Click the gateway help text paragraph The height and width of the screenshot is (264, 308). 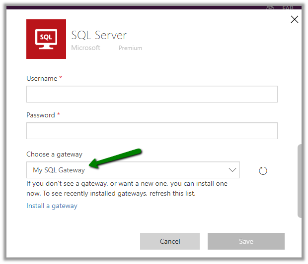pos(127,188)
